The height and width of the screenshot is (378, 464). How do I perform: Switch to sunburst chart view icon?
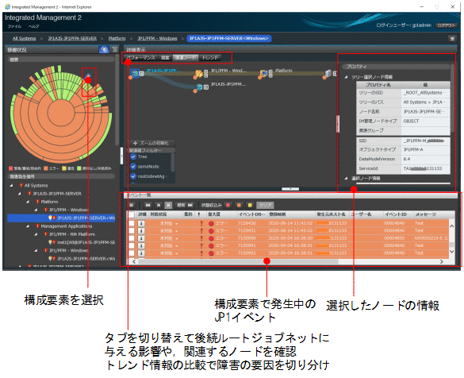(104, 49)
